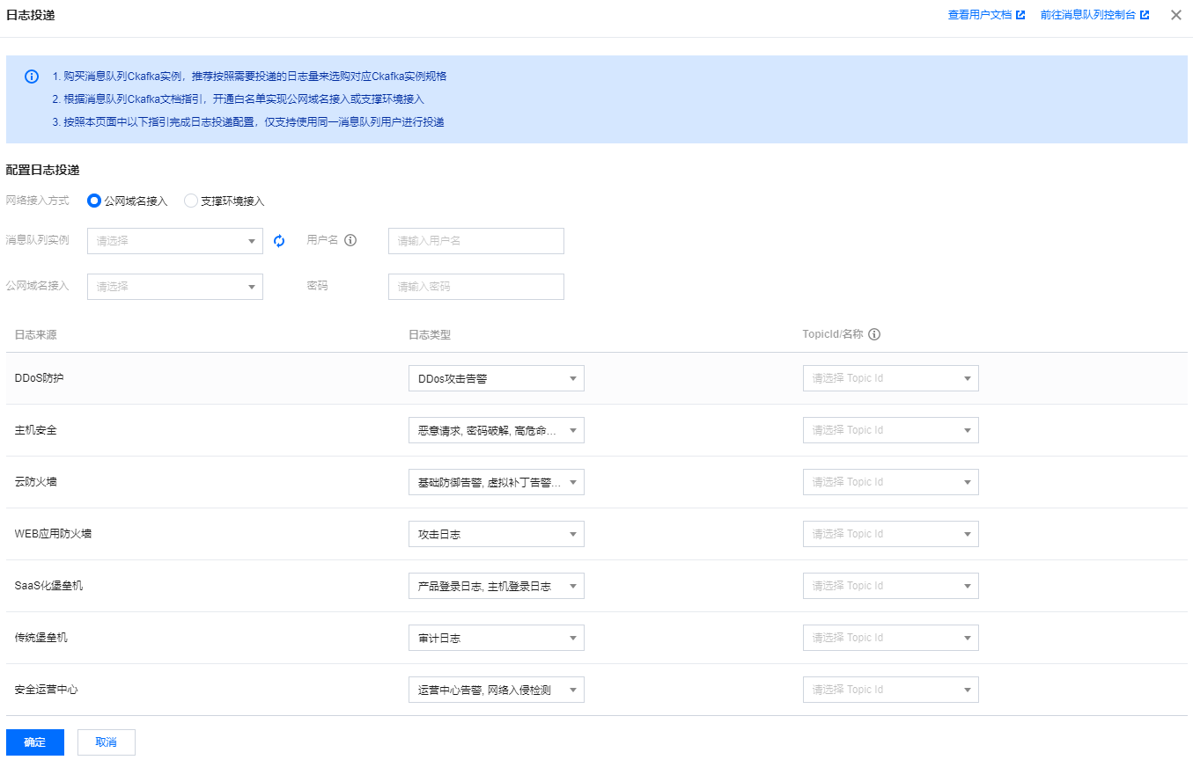Open Topic Id dropdown for SaaS化堡垒机
Viewport: 1193px width, 760px height.
coord(891,586)
